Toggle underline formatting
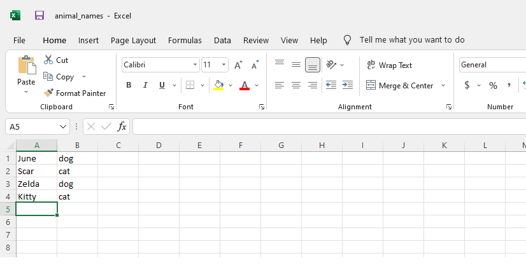526x265 pixels. coord(162,85)
